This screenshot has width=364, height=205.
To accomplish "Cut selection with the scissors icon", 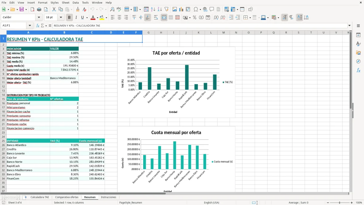I will (x=54, y=9).
